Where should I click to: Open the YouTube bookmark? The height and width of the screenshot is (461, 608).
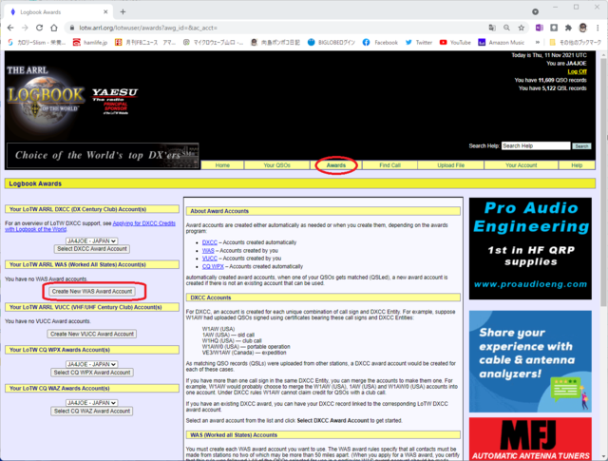pyautogui.click(x=455, y=42)
